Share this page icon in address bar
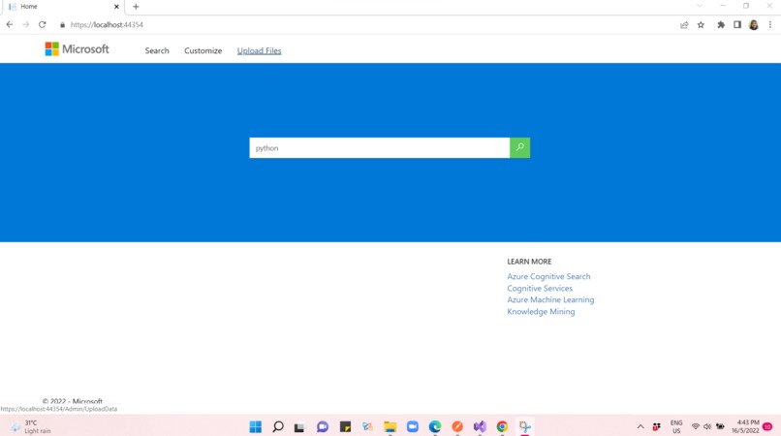The width and height of the screenshot is (781, 436). (x=684, y=25)
